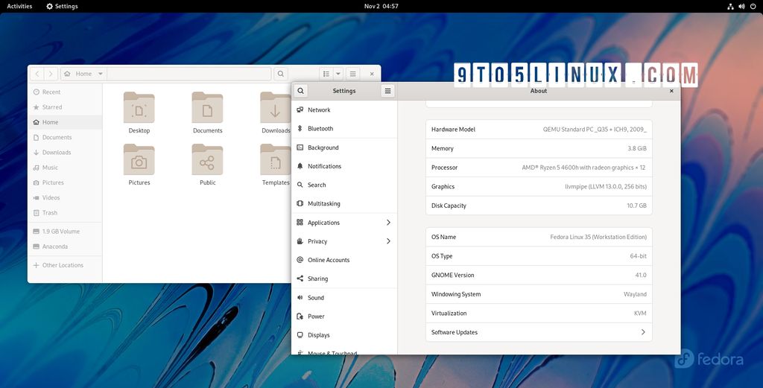Open the Public folder icon in Files
The image size is (763, 388).
click(207, 160)
